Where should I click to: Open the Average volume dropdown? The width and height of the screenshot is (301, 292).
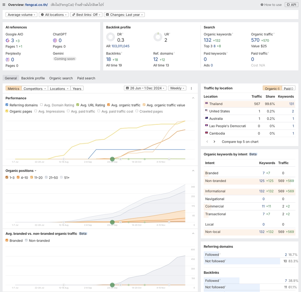point(21,14)
